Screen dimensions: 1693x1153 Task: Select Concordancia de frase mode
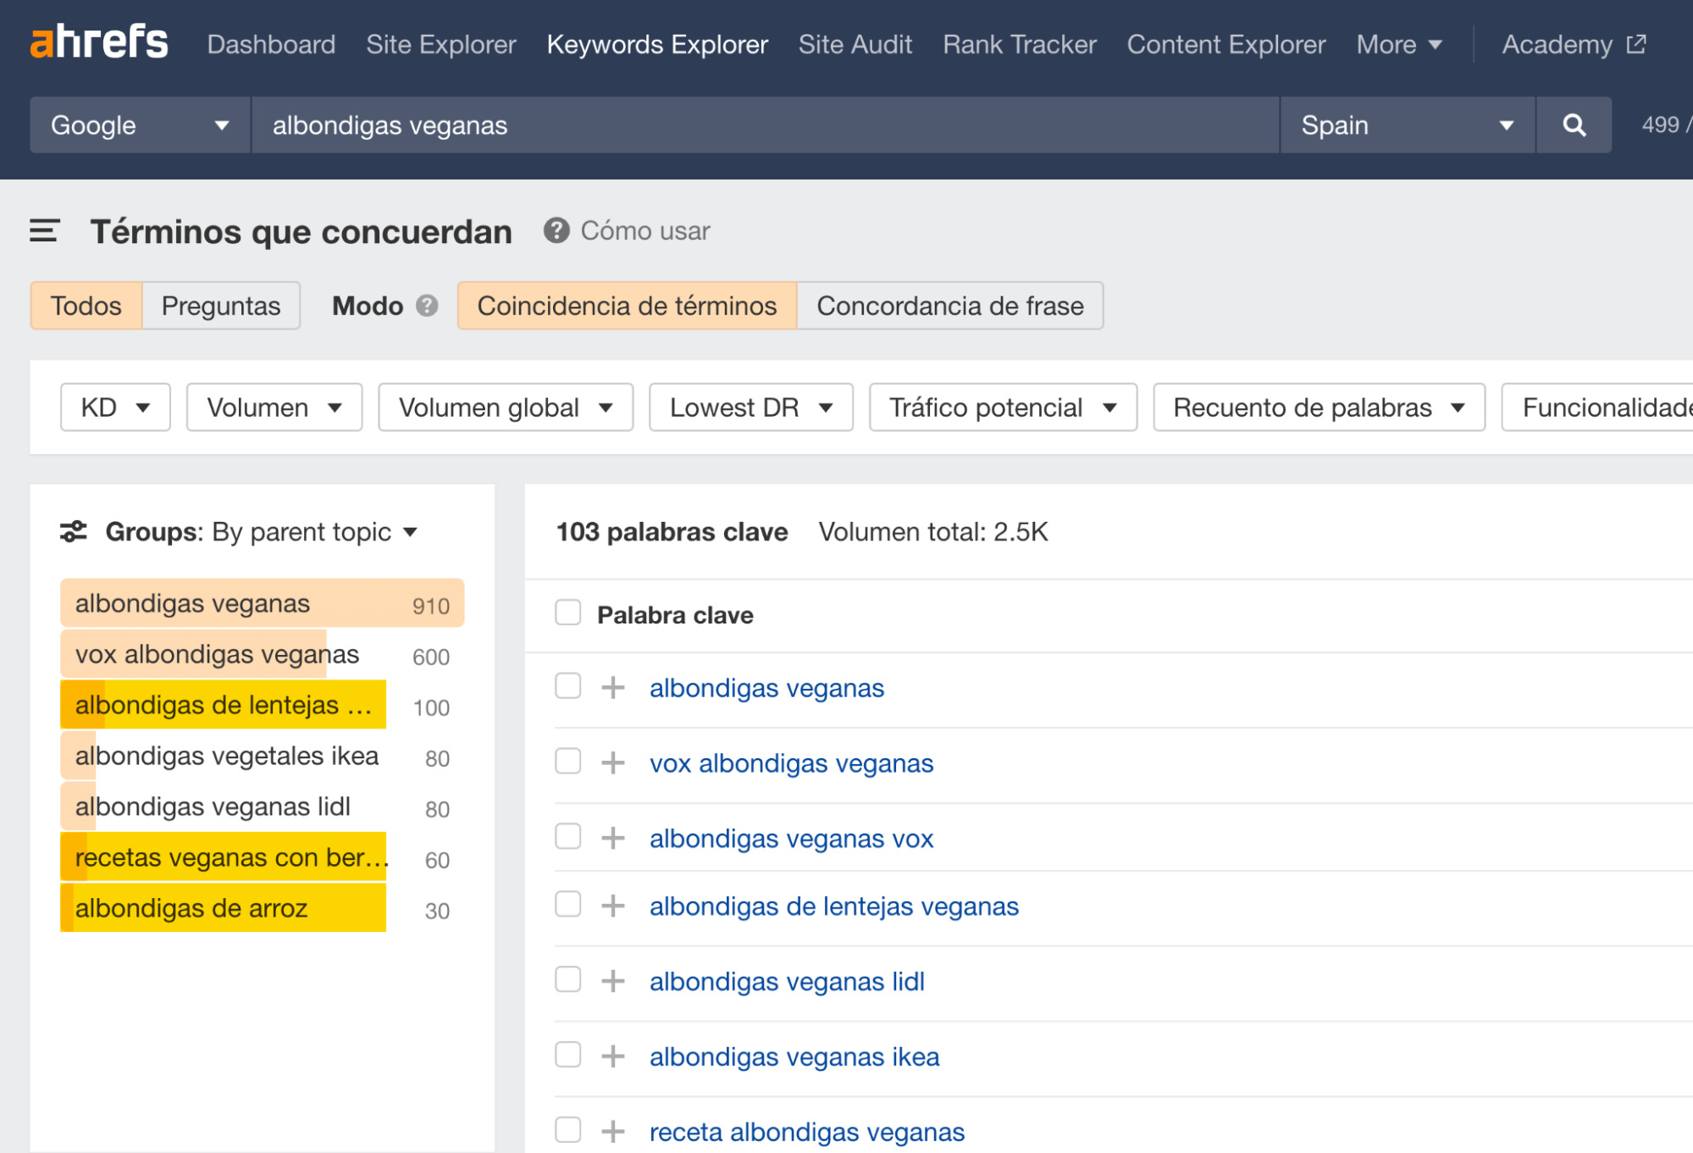pos(950,306)
